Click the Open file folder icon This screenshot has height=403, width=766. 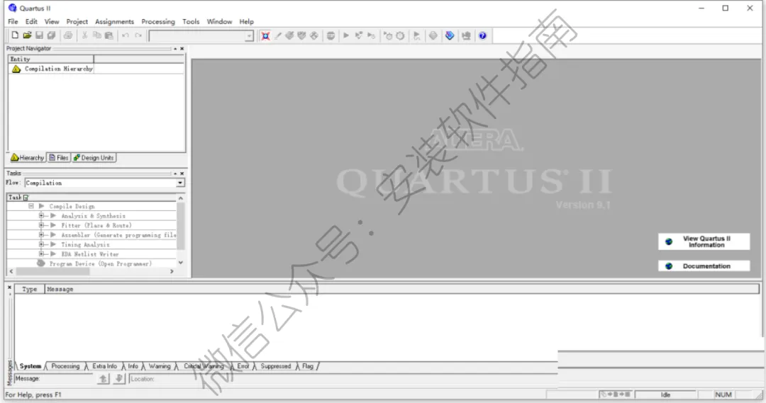28,35
